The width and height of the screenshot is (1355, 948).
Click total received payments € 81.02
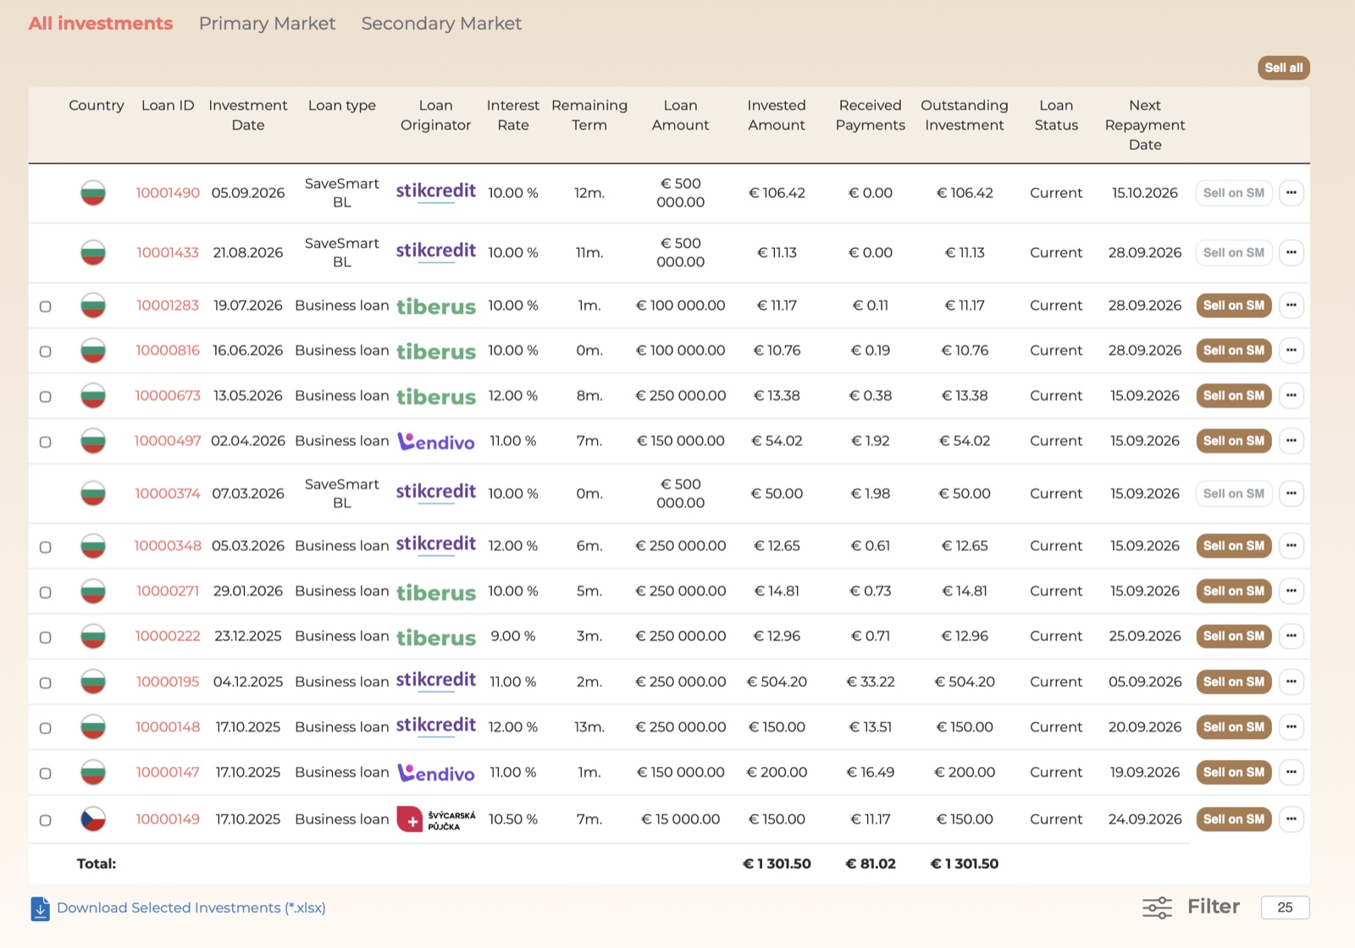coord(871,864)
